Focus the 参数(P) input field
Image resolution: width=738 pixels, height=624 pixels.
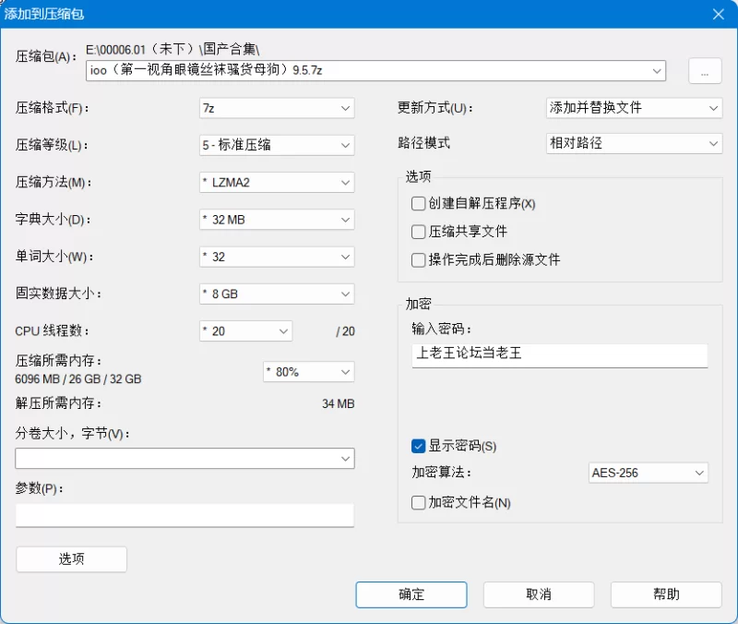(x=184, y=515)
